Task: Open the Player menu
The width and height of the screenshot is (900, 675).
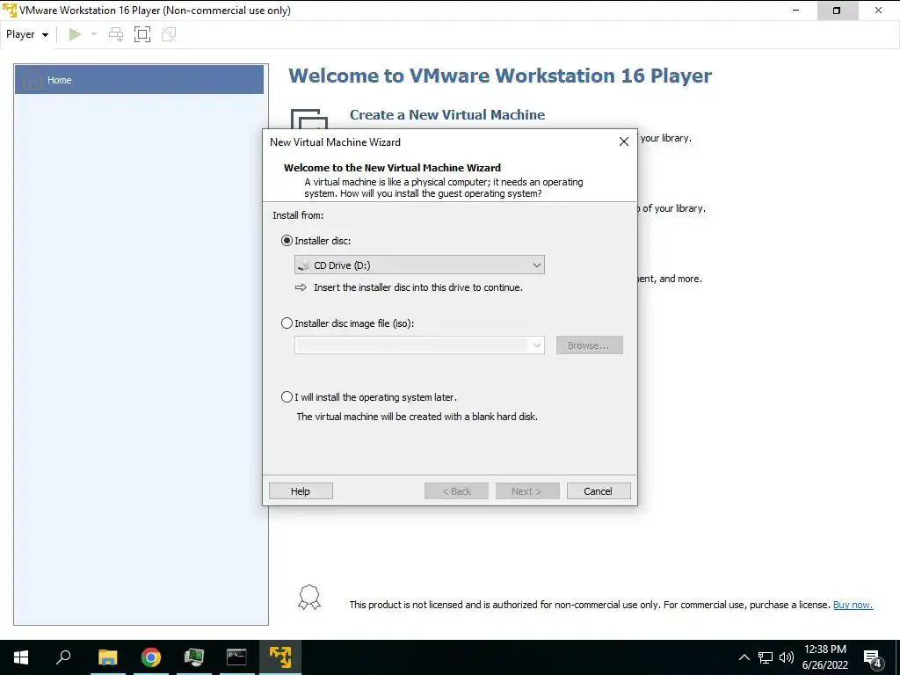Action: pyautogui.click(x=27, y=34)
